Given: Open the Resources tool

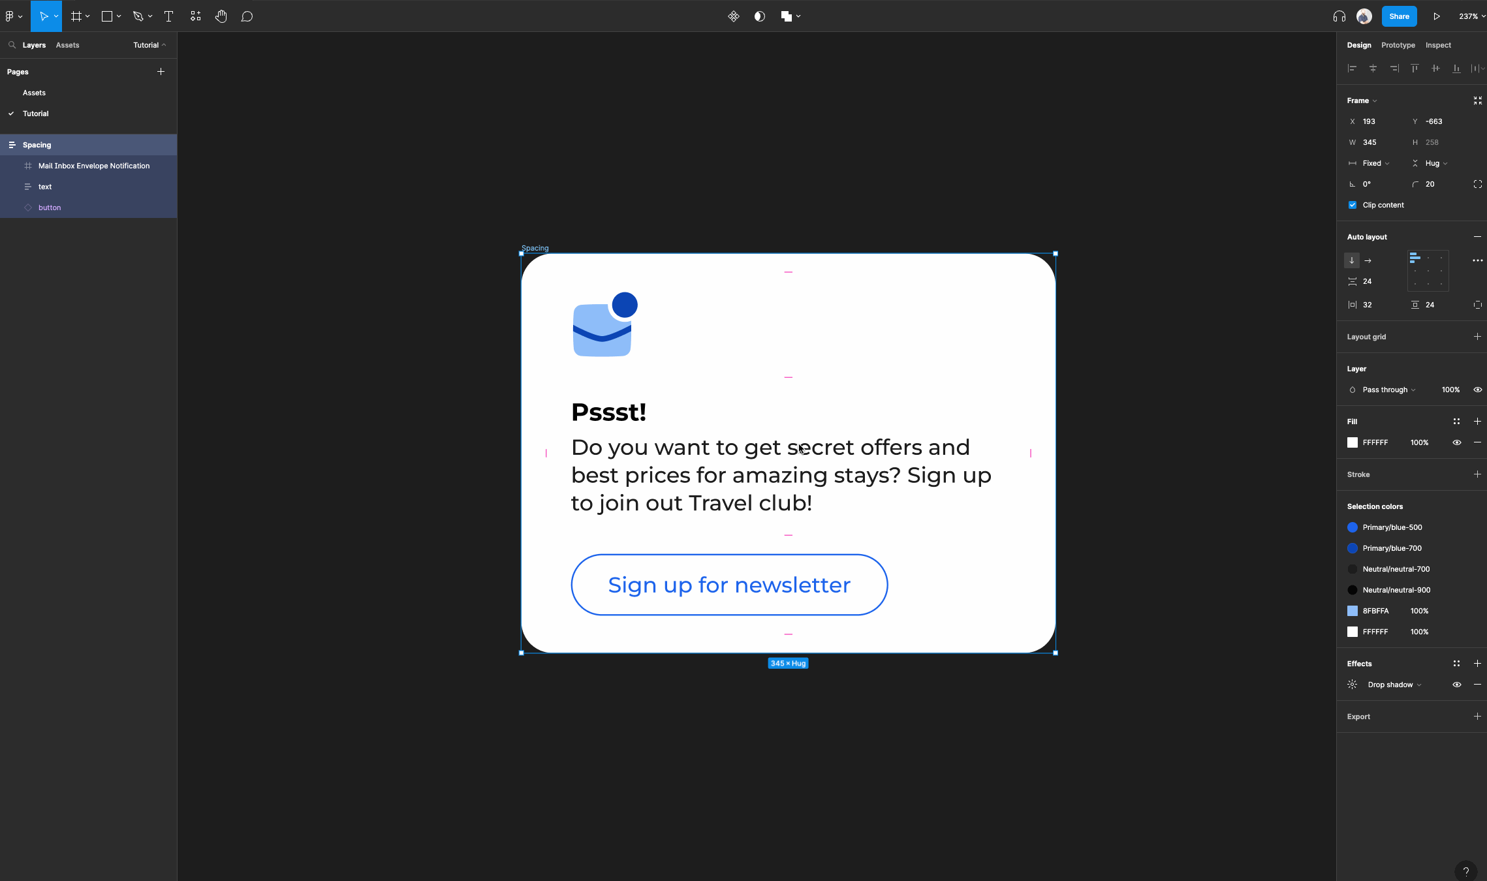Looking at the screenshot, I should point(195,16).
